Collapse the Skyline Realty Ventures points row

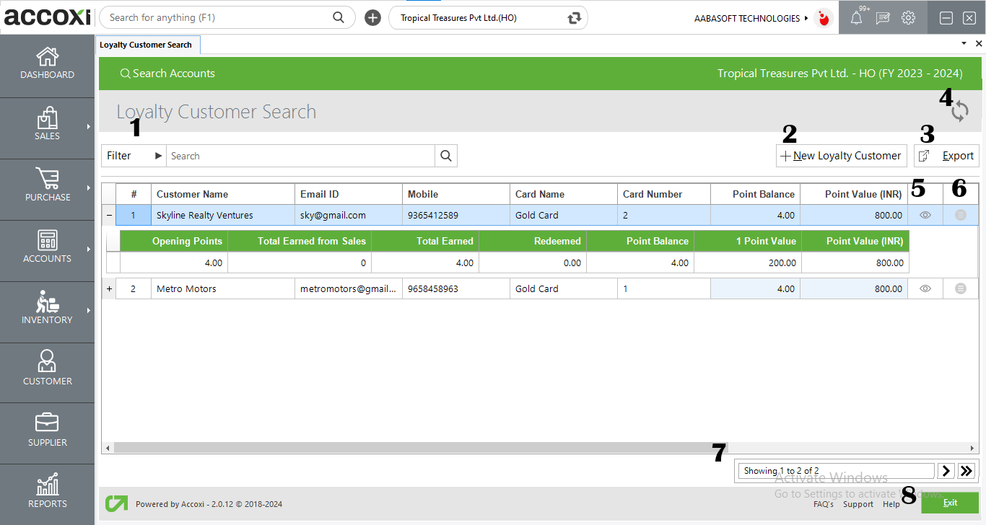[x=108, y=215]
